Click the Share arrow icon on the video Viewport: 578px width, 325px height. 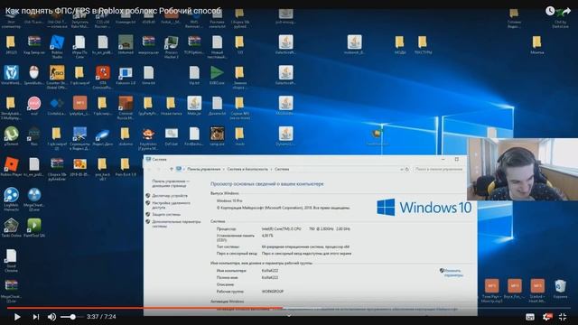coord(566,11)
